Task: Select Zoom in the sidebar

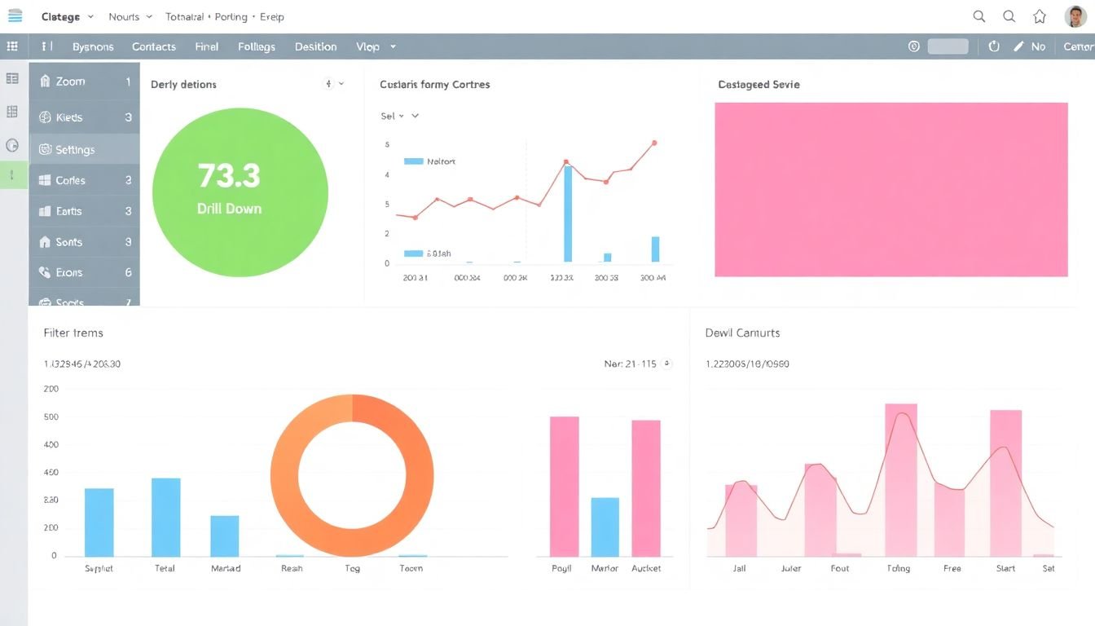Action: 84,82
